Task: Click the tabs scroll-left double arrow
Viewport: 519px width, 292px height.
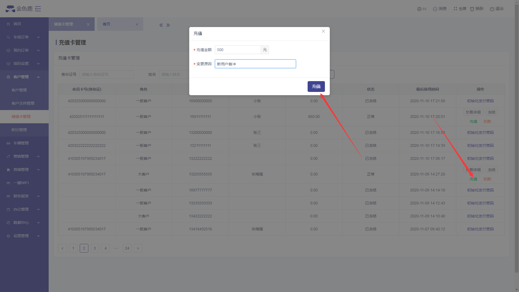Action: [x=161, y=25]
